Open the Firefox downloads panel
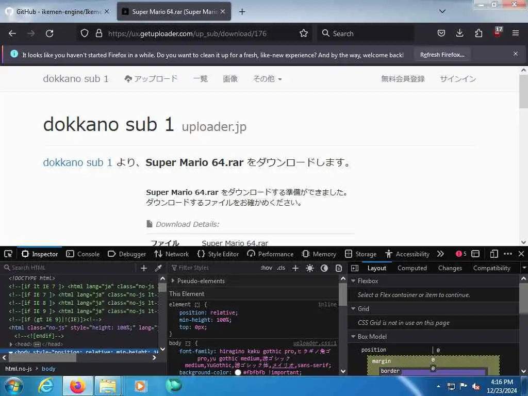The image size is (528, 396). point(459,34)
